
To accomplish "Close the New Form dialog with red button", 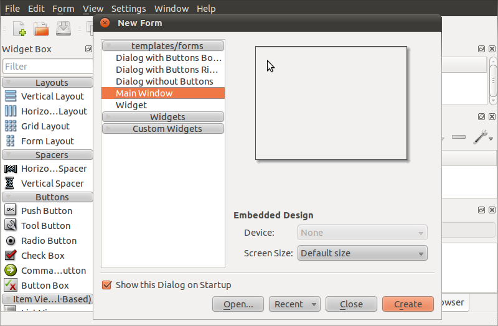I will [x=105, y=23].
